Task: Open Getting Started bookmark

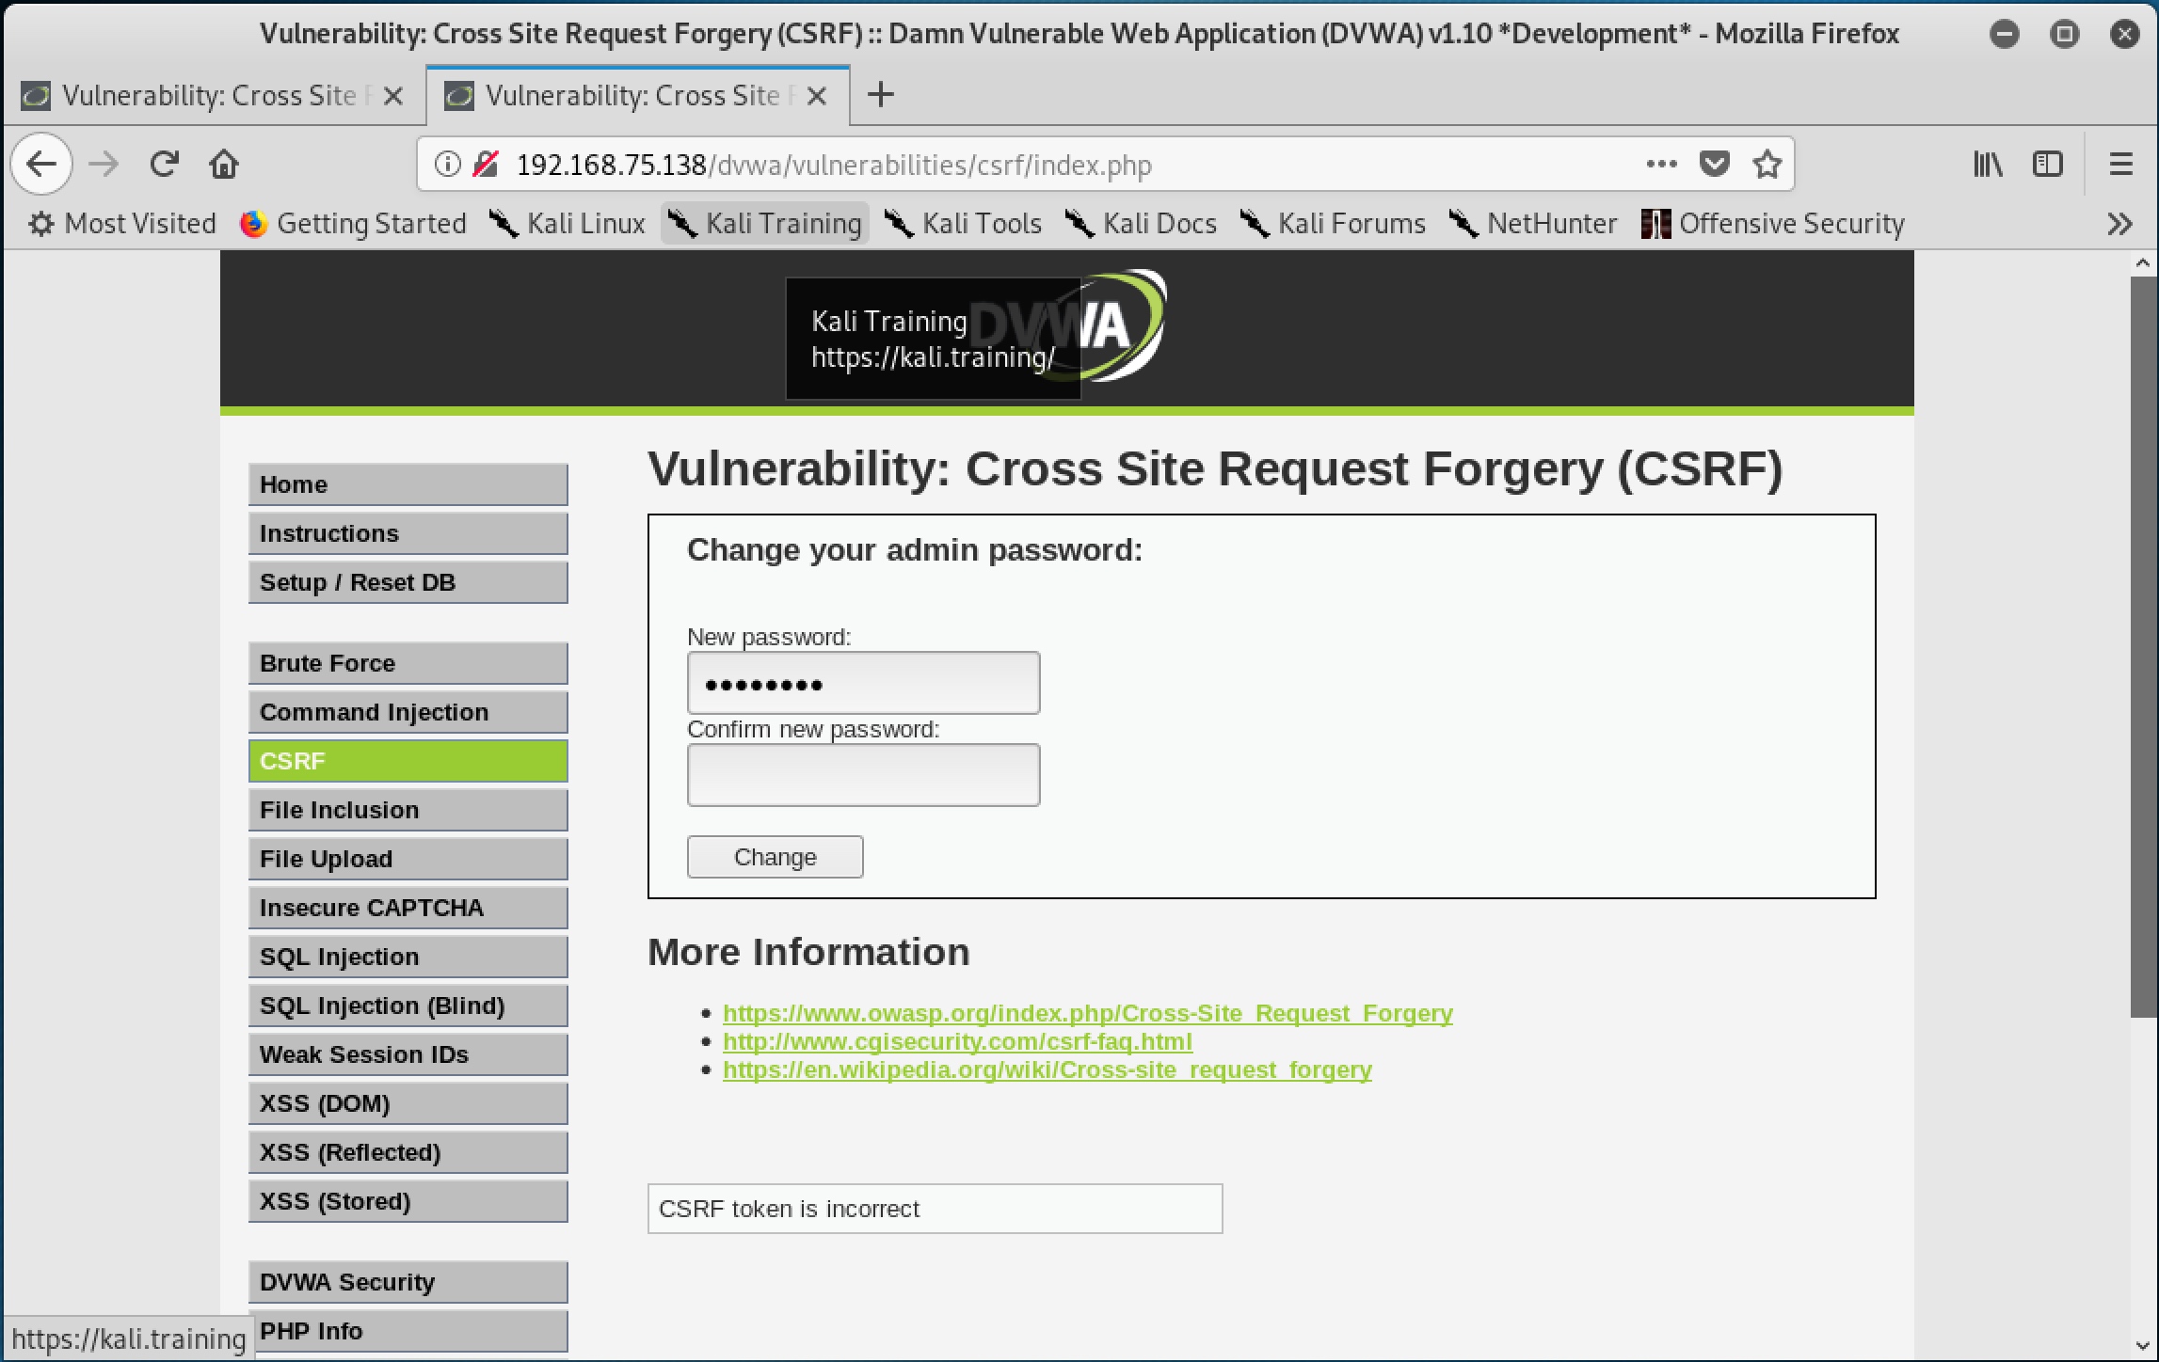Action: pyautogui.click(x=353, y=224)
